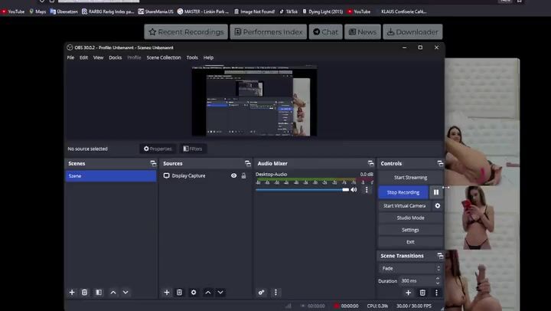Adjust the Desktop-Audio volume slider
Screen dimensions: 551x311
point(302,190)
